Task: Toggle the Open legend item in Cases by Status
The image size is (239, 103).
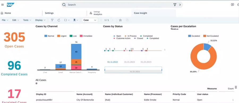Action: click(x=117, y=36)
